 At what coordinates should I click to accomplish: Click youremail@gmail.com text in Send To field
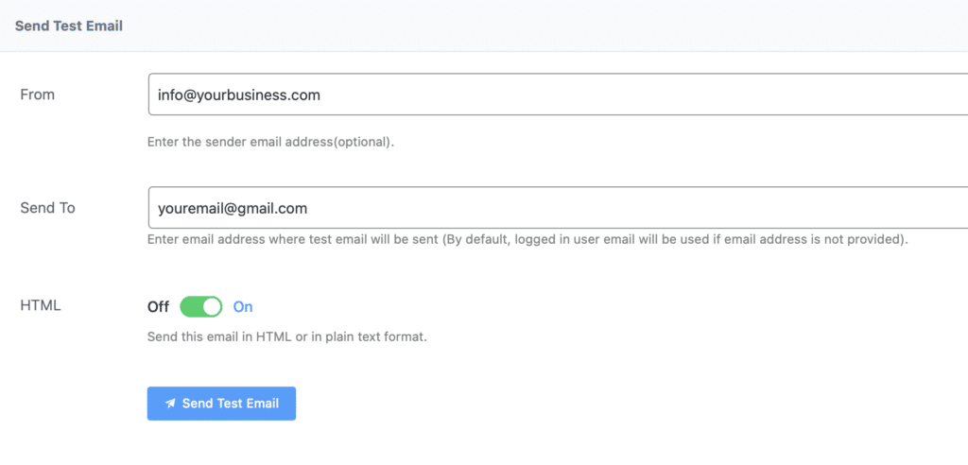click(233, 208)
